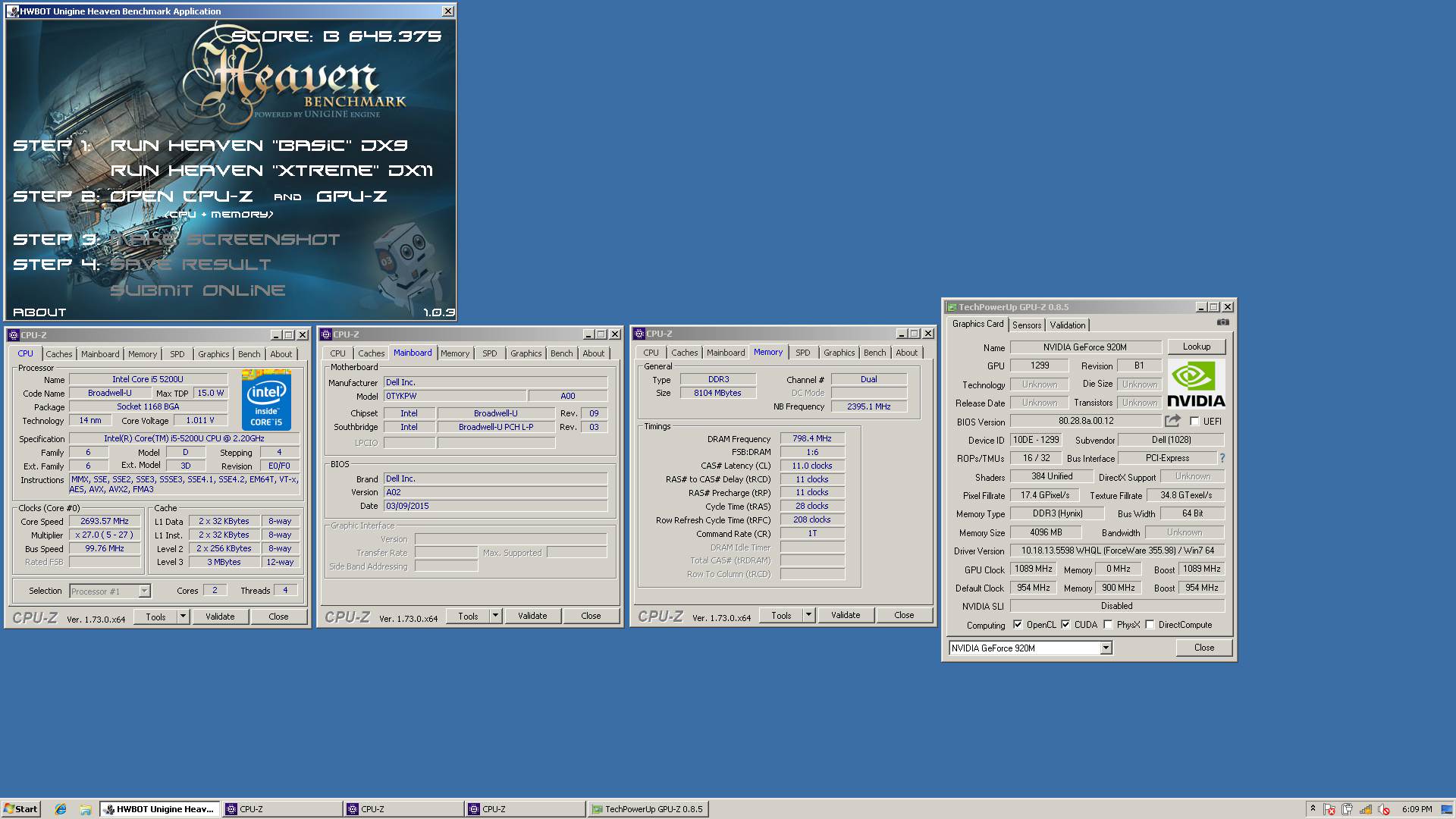Click Tools button in CPU-Z Memory window

(781, 615)
